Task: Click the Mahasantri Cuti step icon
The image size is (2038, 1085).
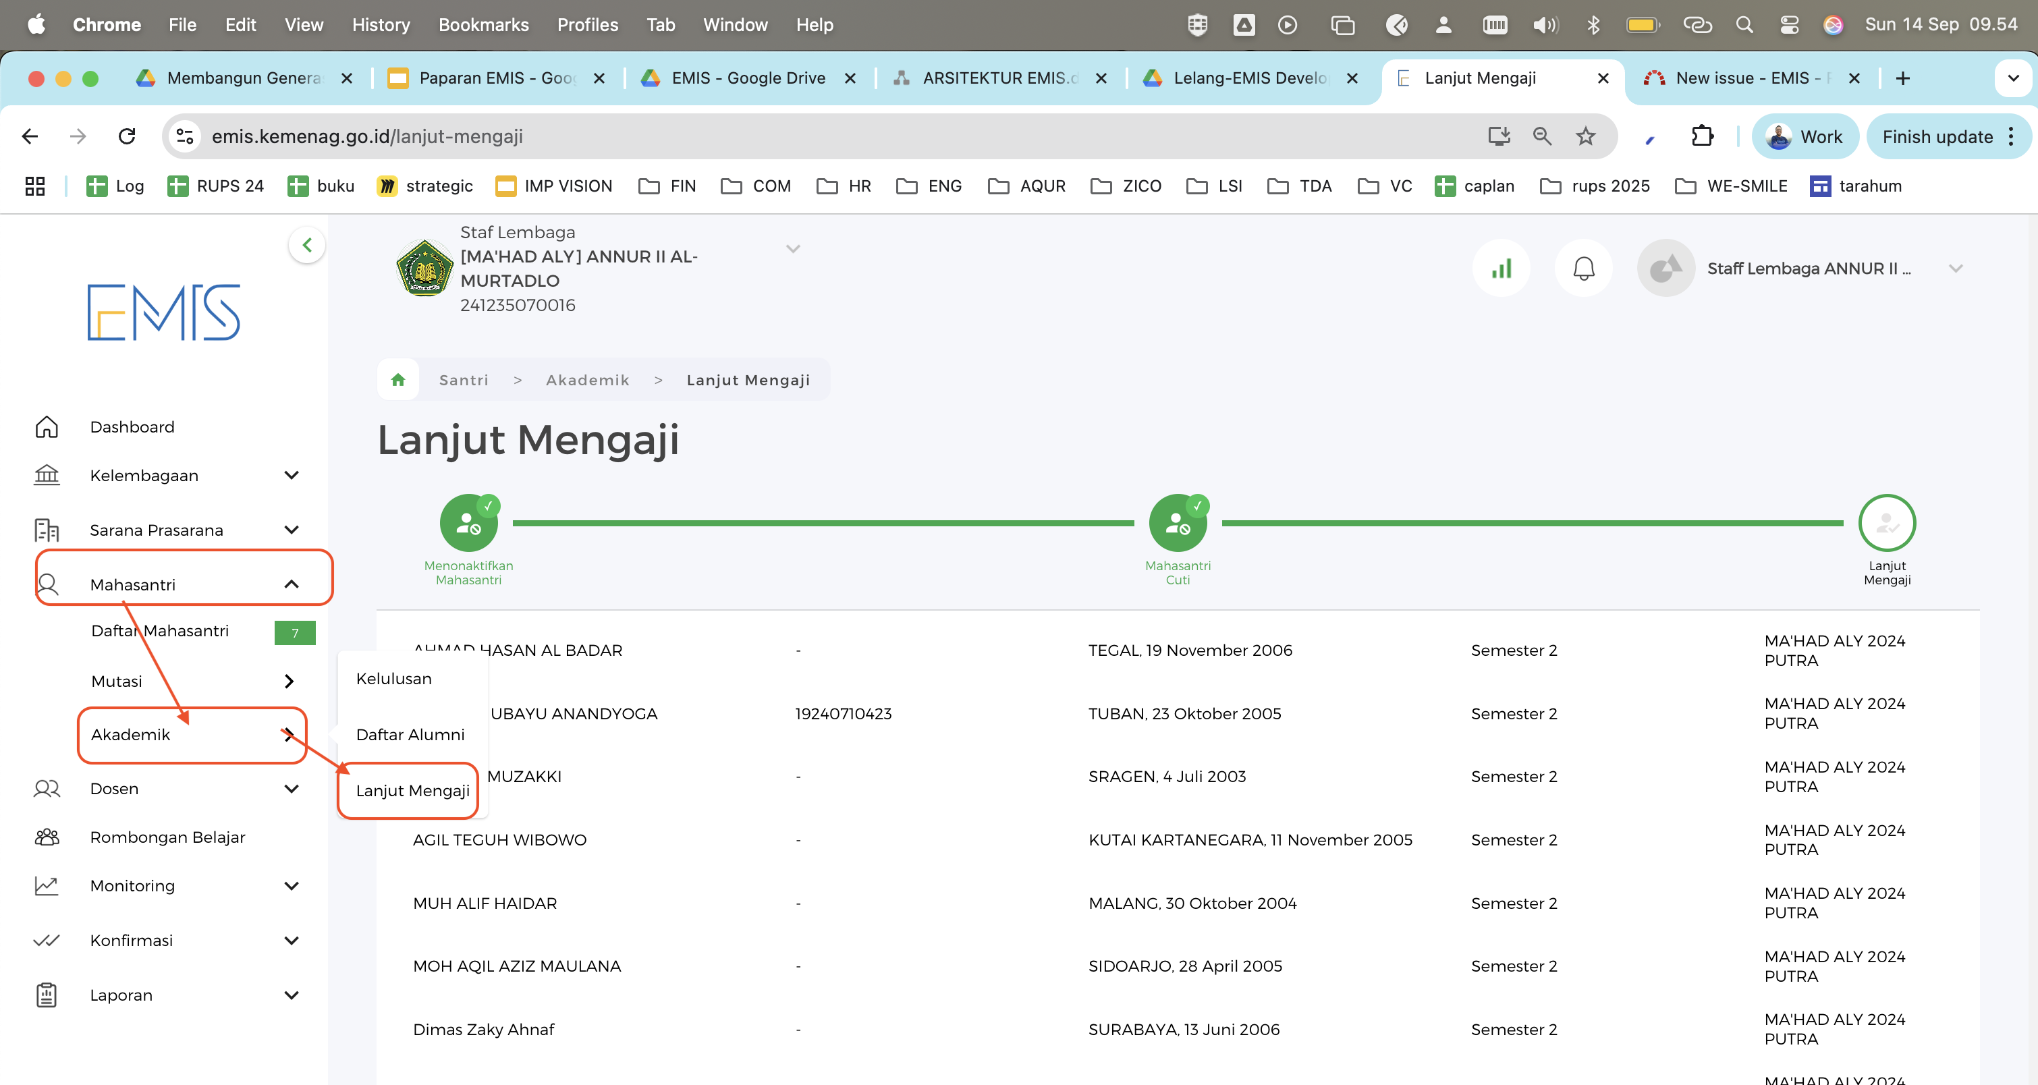Action: (x=1177, y=524)
